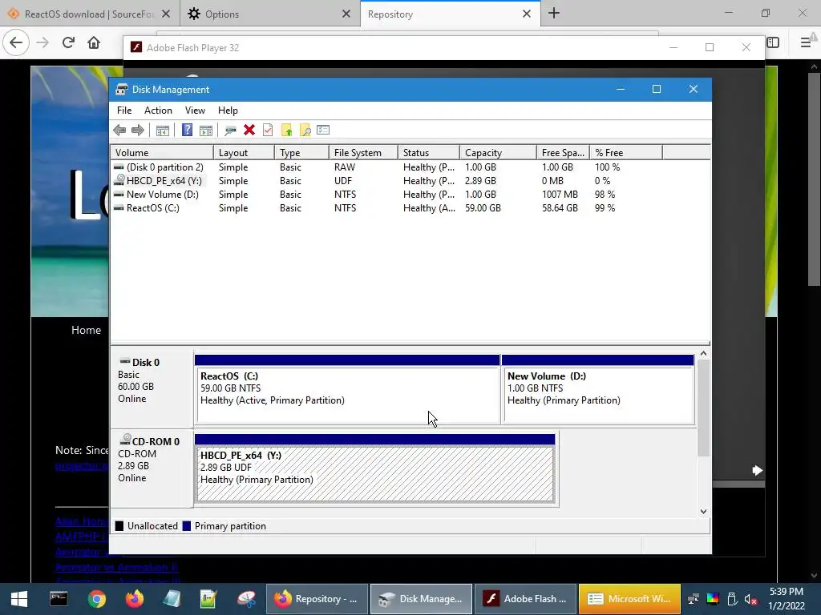Viewport: 821px width, 615px height.
Task: Switch to ReactOS download SourceForge tab
Action: 89,14
